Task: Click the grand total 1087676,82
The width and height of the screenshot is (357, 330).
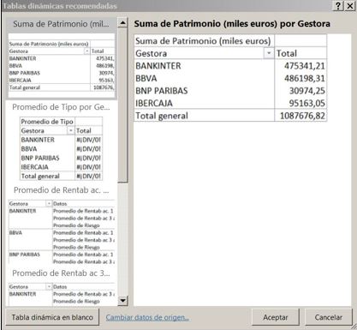Action: click(x=302, y=116)
